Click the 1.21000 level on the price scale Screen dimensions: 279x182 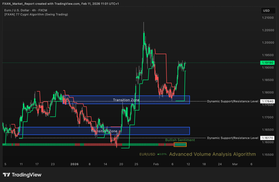[267, 18]
